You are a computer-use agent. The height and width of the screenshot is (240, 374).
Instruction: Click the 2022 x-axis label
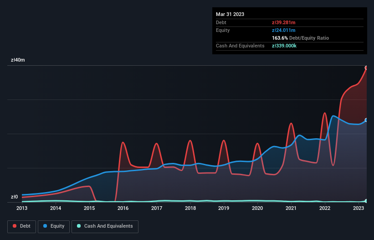tap(325, 208)
